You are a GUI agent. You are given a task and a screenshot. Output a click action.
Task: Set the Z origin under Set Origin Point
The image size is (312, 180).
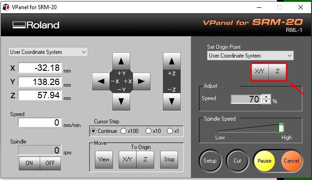pos(277,71)
